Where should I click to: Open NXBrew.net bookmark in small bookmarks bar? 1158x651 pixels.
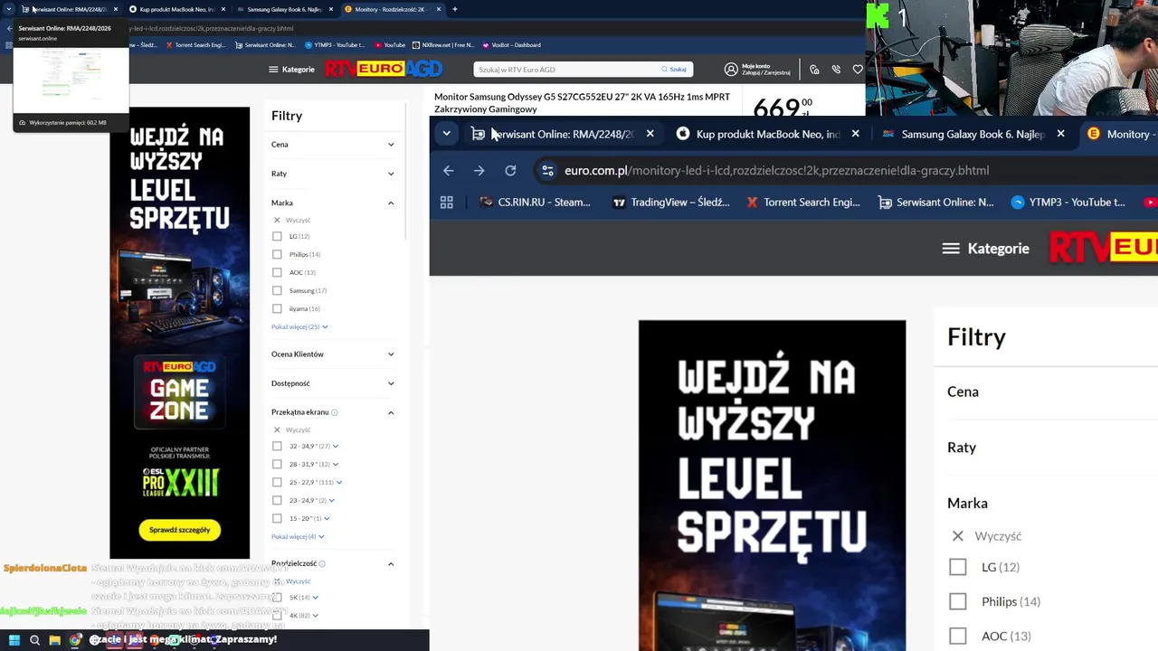pos(442,44)
